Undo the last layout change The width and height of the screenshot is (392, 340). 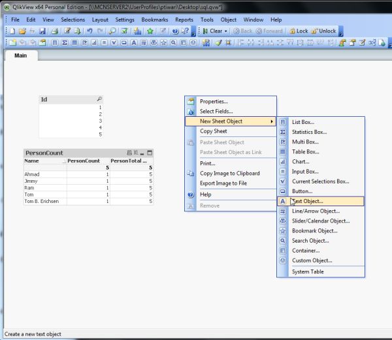click(x=90, y=31)
